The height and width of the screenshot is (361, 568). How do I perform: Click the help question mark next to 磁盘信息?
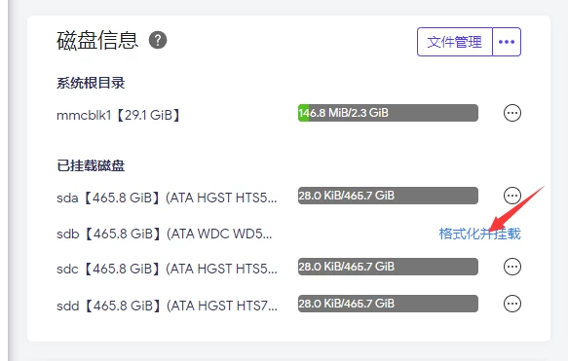(x=158, y=40)
